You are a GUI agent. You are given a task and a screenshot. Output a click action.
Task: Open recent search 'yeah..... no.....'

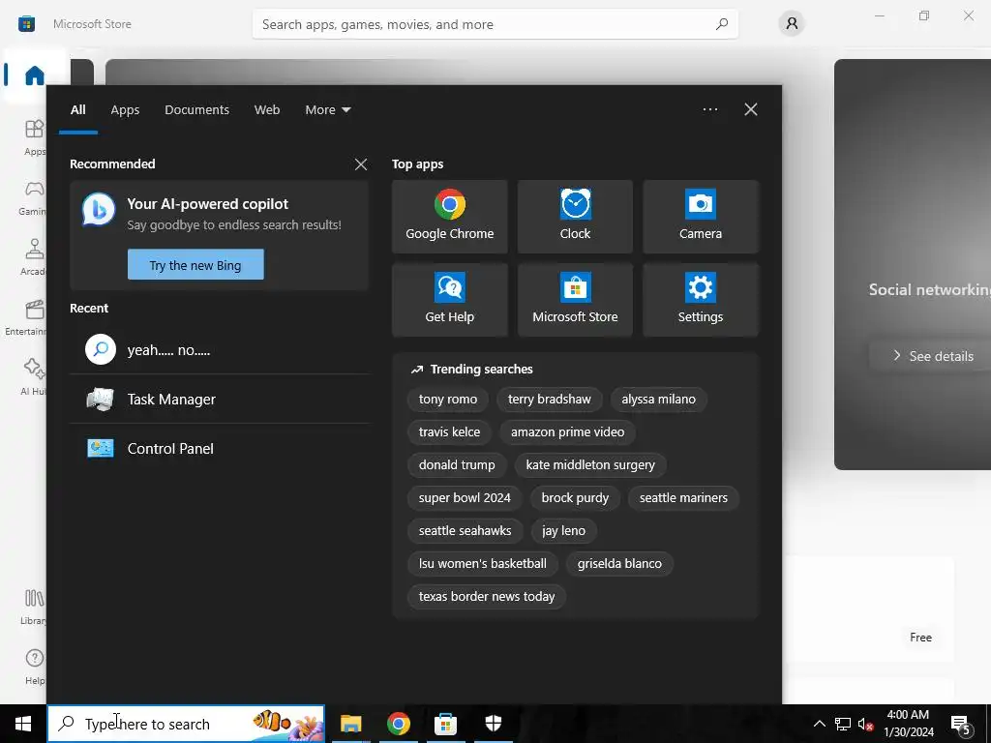point(220,349)
